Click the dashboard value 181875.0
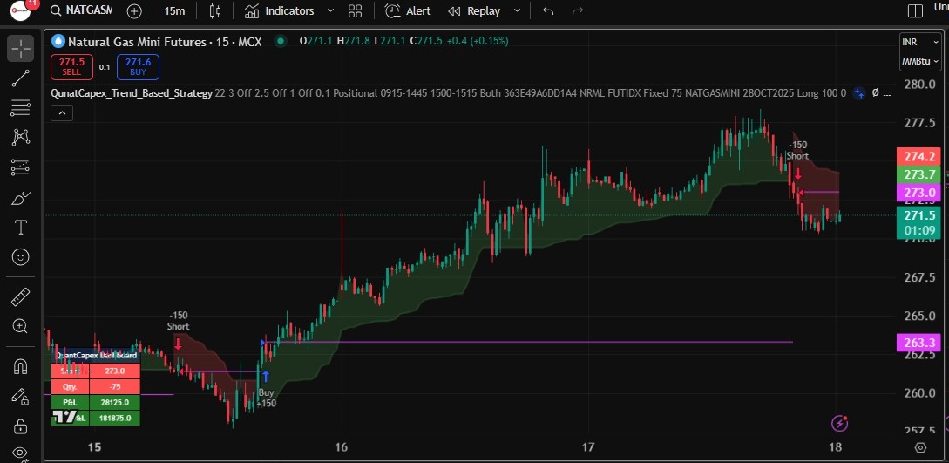949x463 pixels. 115,418
